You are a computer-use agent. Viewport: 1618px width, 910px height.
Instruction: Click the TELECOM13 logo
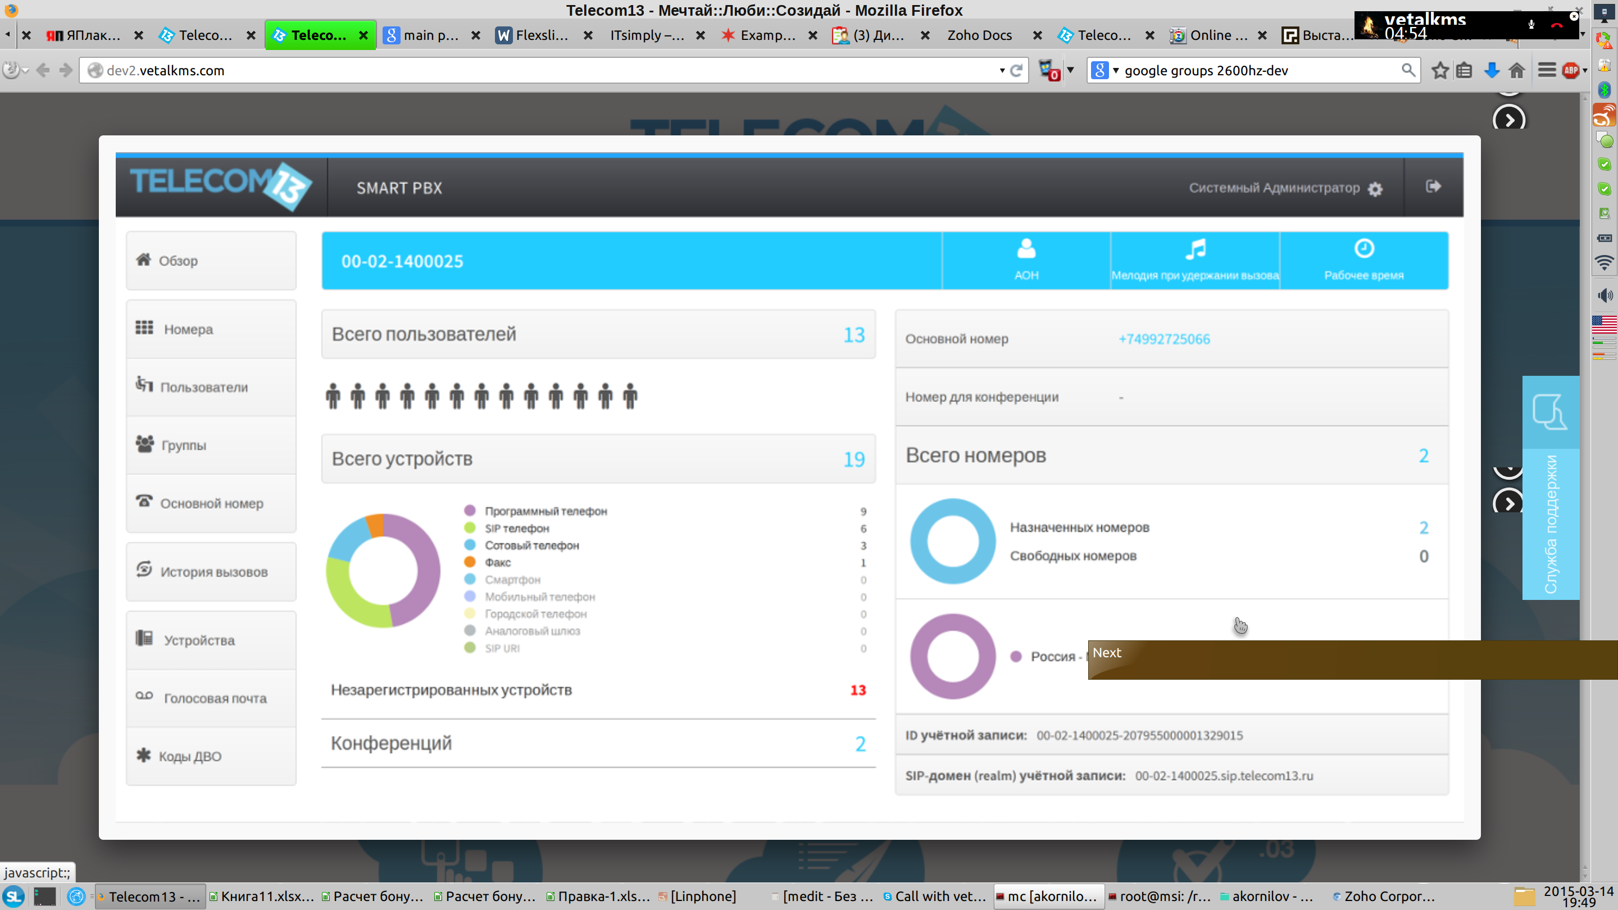221,186
